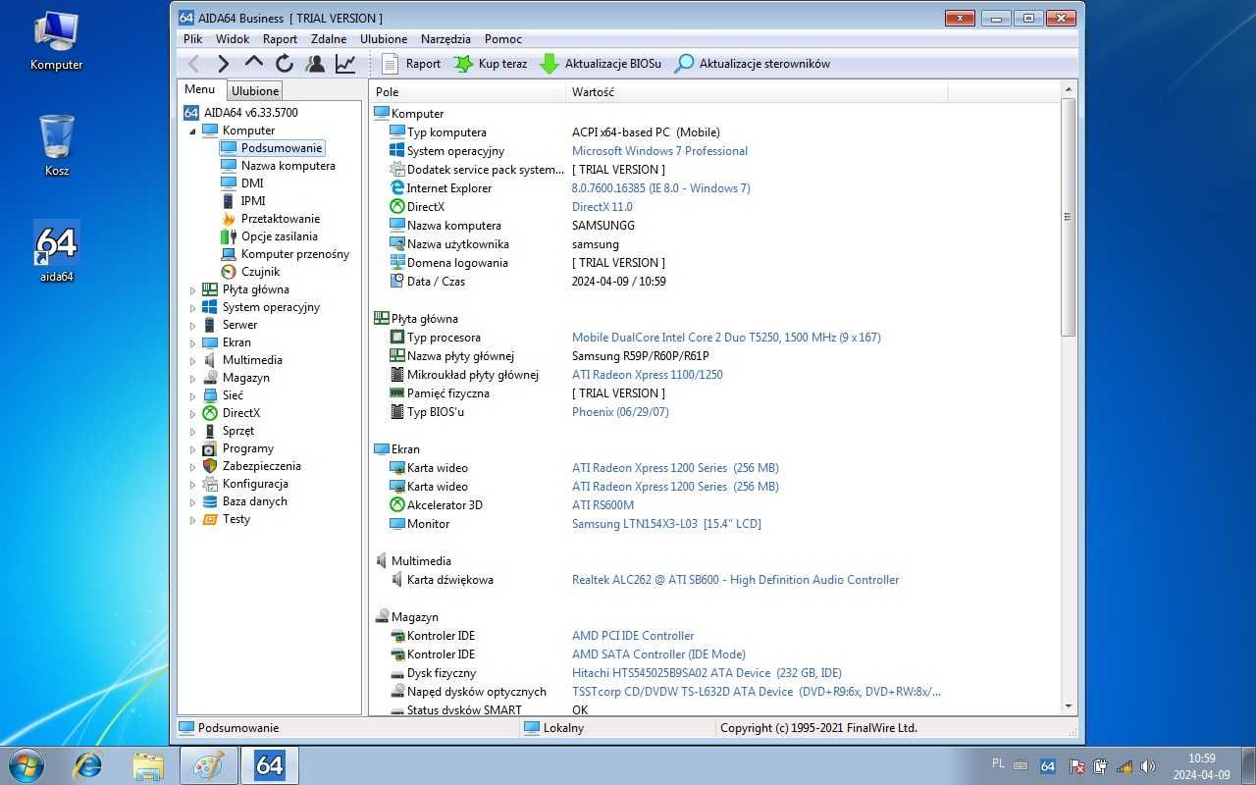Click the volume tray icon

point(1148,766)
